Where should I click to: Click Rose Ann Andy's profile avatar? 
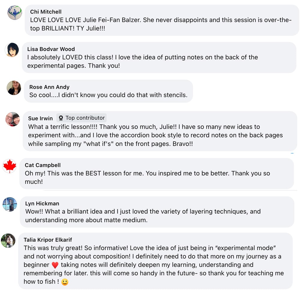click(14, 88)
